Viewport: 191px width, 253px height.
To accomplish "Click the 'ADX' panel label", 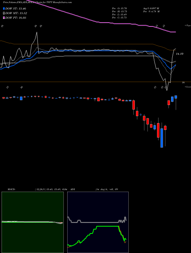I will (73, 189).
